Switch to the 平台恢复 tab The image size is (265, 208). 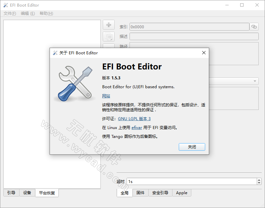47,193
